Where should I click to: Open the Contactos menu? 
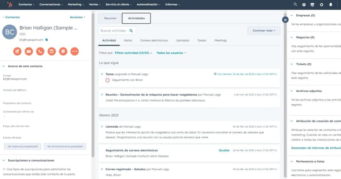tap(26, 4)
